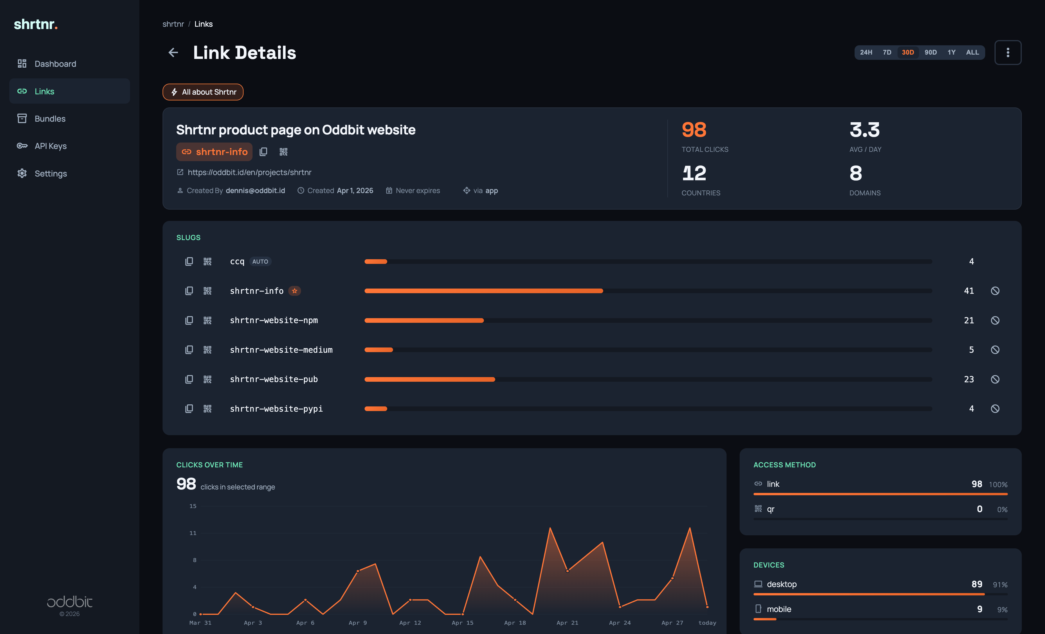This screenshot has width=1045, height=634.
Task: Click the 12 countries value
Action: (694, 173)
